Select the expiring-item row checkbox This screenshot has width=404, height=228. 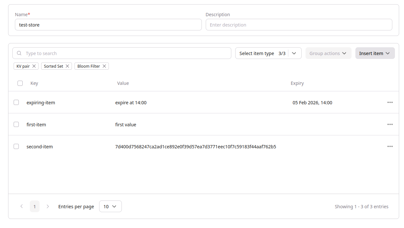pyautogui.click(x=16, y=102)
